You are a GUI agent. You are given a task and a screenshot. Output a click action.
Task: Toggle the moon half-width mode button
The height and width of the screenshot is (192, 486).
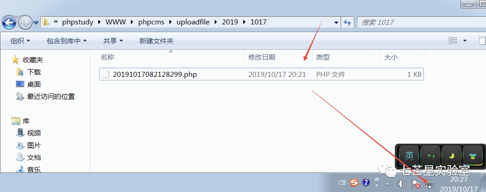click(452, 155)
